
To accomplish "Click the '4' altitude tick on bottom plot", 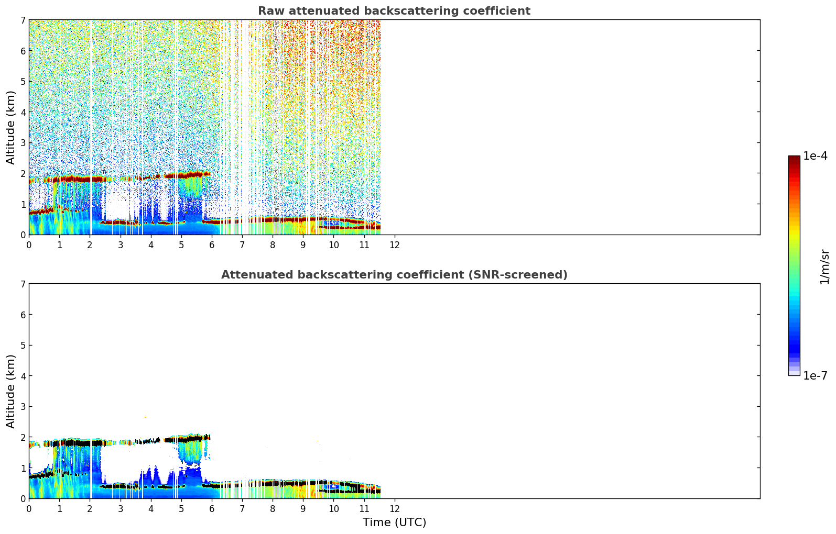I will 23,376.
